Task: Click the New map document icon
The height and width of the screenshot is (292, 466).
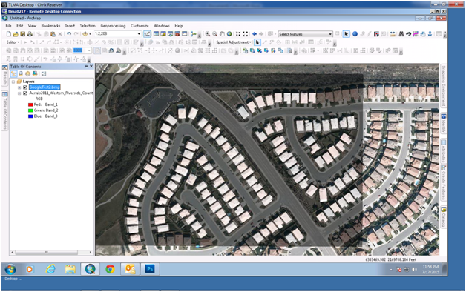Action: click(x=9, y=34)
